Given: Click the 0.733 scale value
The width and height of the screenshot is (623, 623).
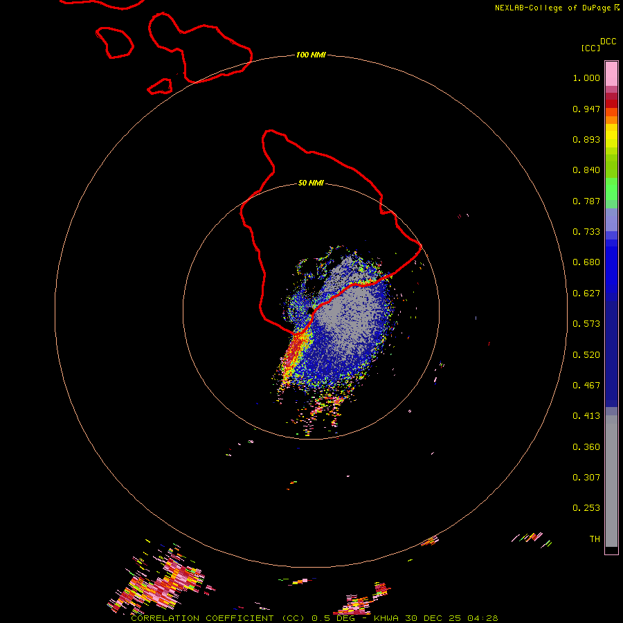Looking at the screenshot, I should (586, 232).
